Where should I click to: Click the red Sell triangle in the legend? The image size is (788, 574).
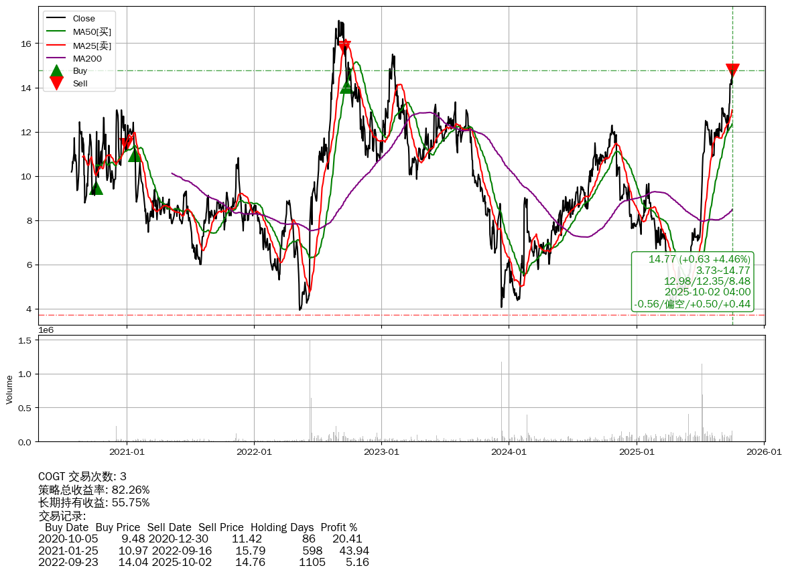57,84
